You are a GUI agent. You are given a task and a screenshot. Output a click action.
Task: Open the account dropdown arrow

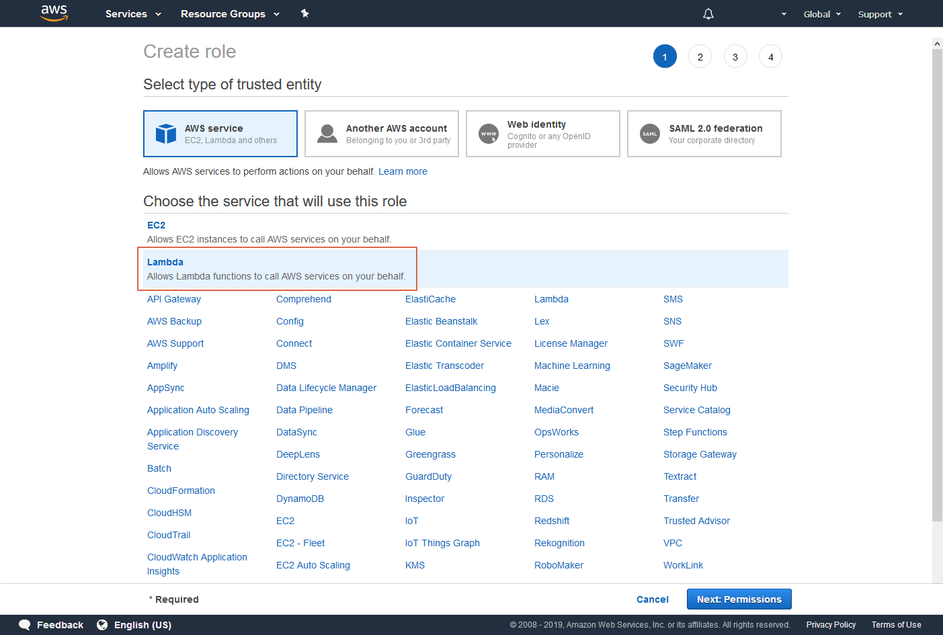pos(784,14)
